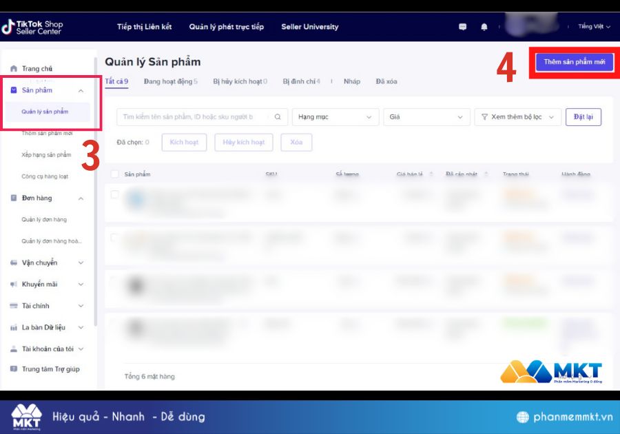Open Seller University menu
This screenshot has height=434, width=620.
[309, 26]
